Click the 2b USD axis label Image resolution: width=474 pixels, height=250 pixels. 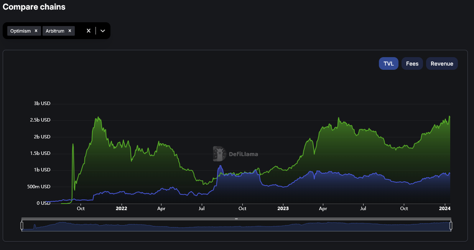42,137
